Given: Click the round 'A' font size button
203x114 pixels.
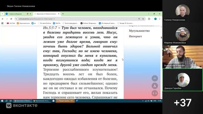Looking at the screenshot, I should tap(155, 86).
